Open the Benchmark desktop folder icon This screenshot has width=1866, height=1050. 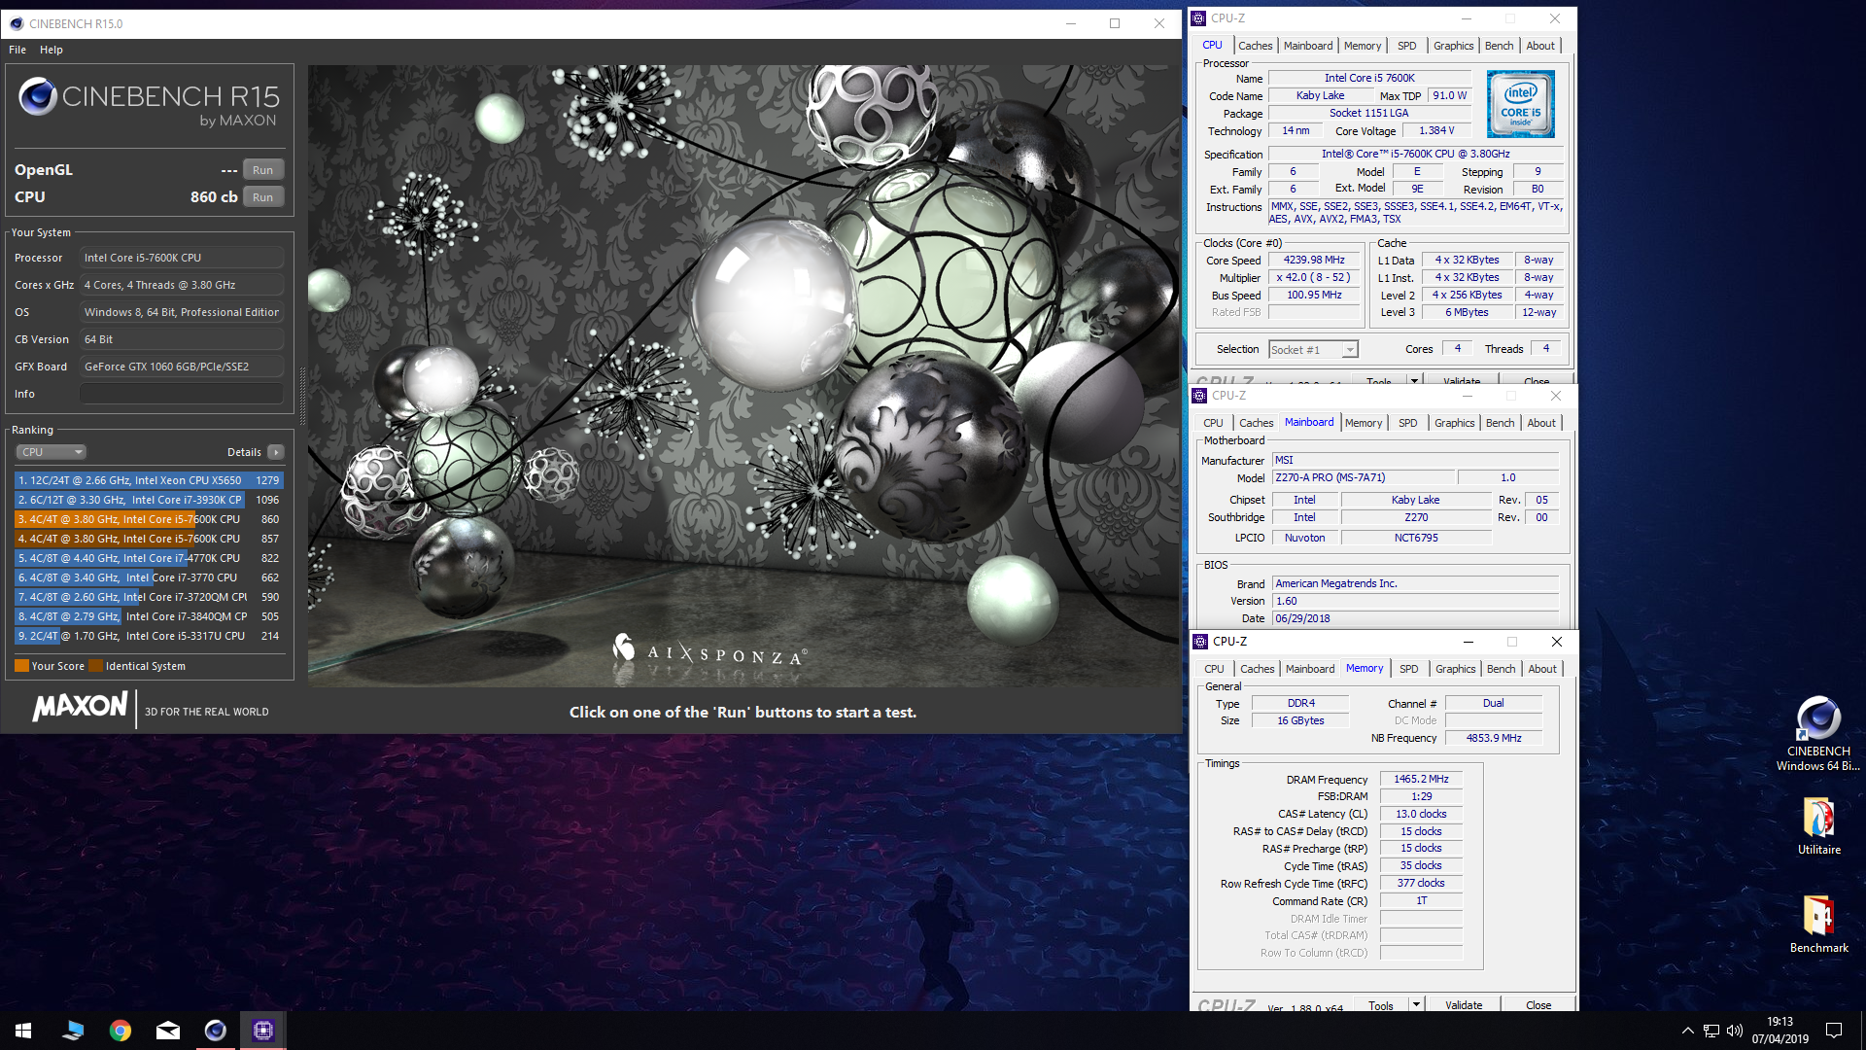tap(1818, 916)
